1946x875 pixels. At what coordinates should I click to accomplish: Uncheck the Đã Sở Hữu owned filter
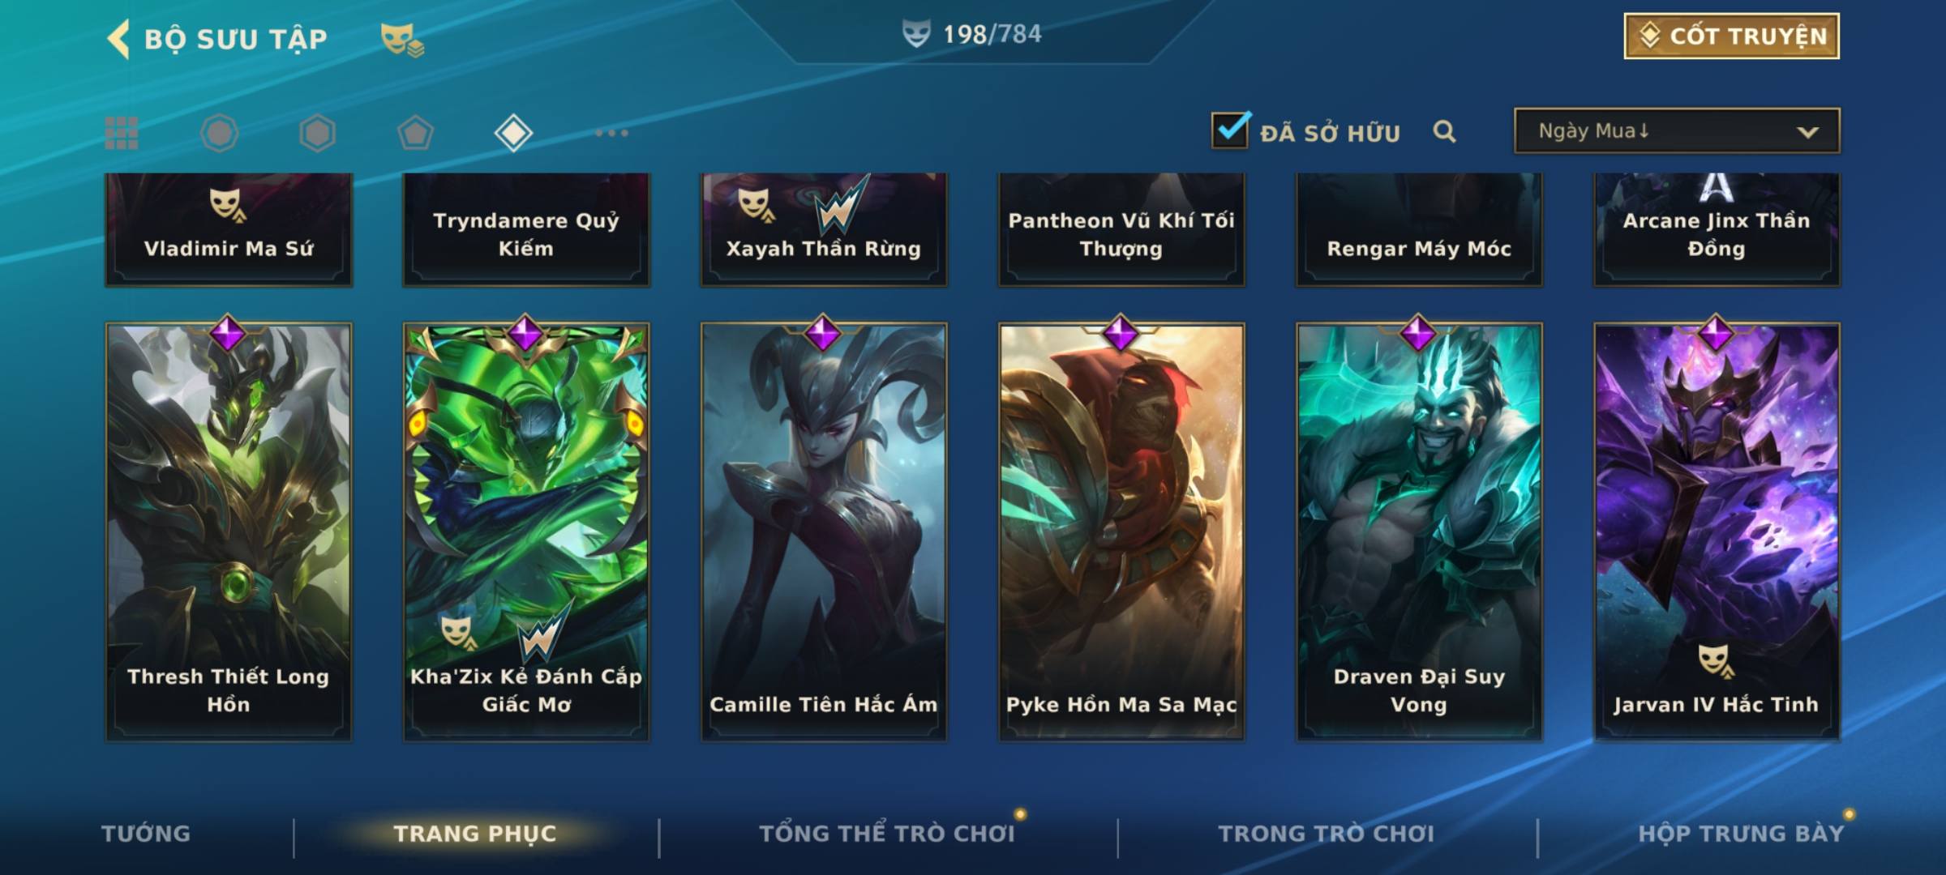click(x=1230, y=130)
